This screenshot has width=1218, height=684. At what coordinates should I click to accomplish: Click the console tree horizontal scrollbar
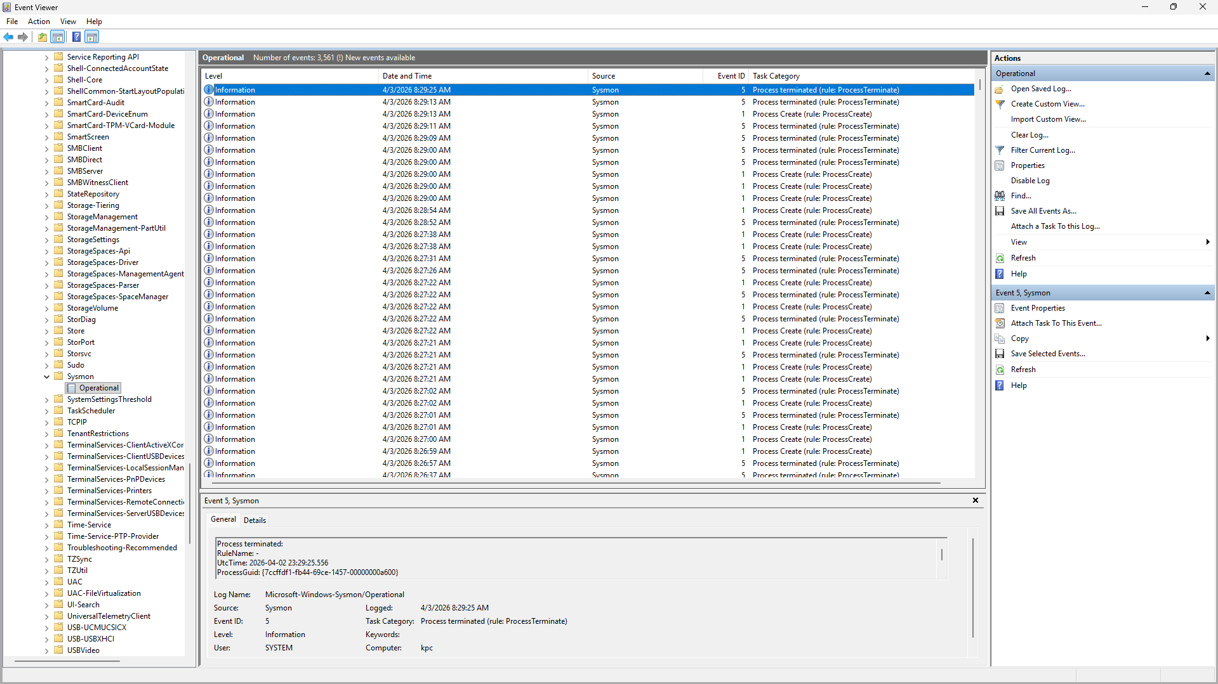point(67,661)
